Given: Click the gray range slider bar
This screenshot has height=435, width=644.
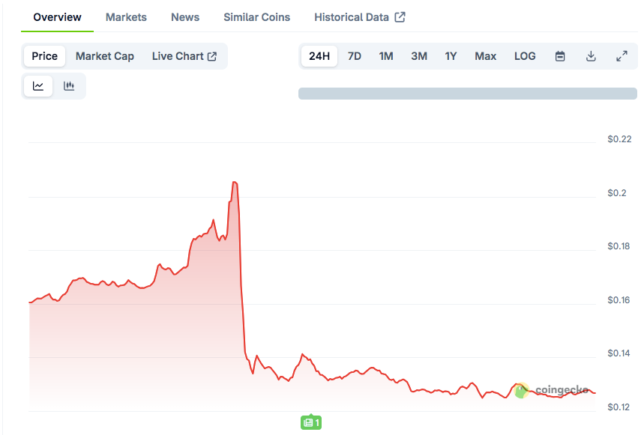Looking at the screenshot, I should pyautogui.click(x=467, y=94).
